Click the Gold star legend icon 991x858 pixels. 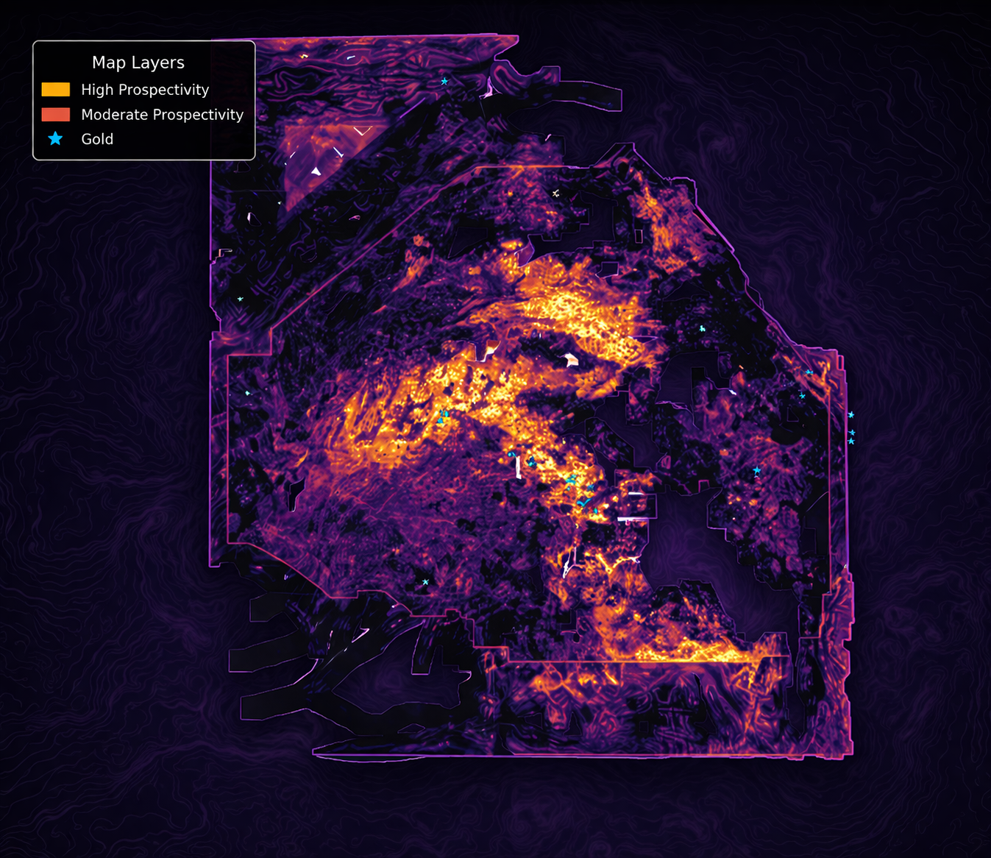click(55, 138)
